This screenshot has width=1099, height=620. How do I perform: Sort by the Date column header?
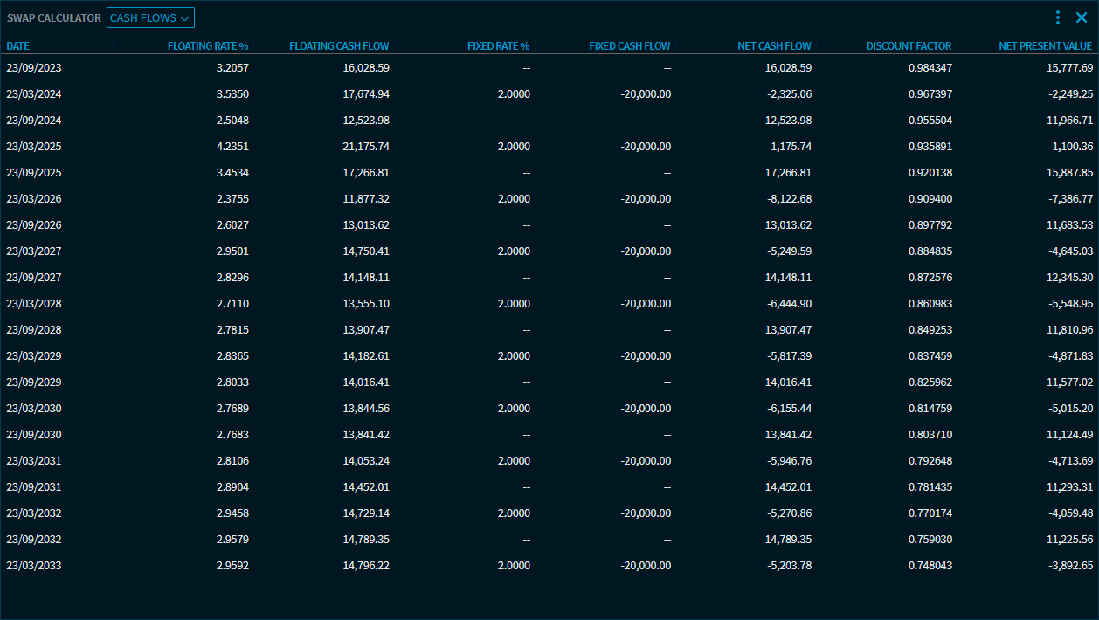[x=18, y=46]
